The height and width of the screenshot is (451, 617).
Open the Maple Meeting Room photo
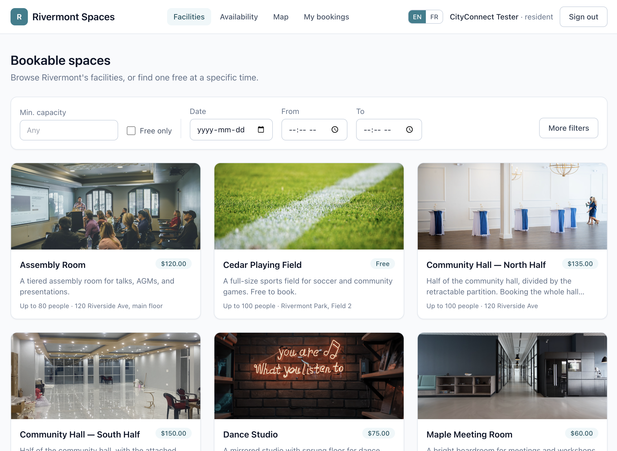[x=512, y=376]
